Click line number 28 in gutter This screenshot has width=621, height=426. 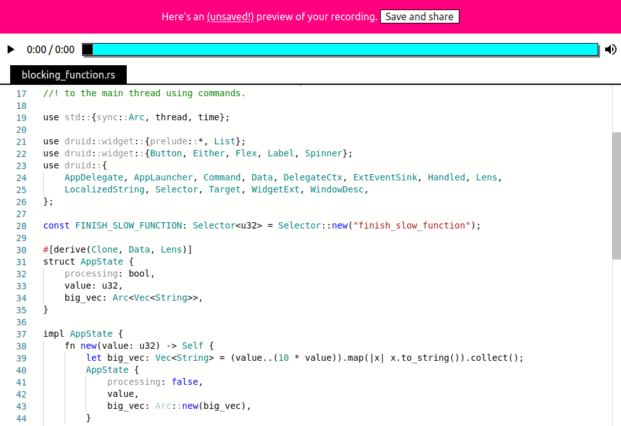(x=22, y=226)
